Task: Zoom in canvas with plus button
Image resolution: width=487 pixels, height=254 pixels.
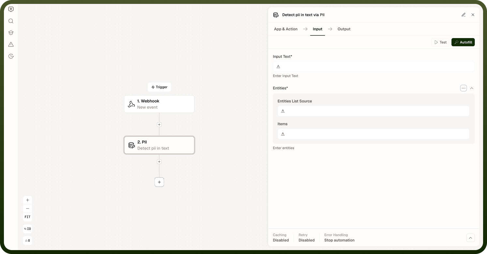Action: tap(27, 200)
